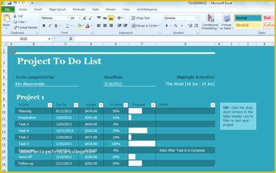The height and width of the screenshot is (173, 276).
Task: Click the Paste clipboard icon
Action: pos(6,19)
